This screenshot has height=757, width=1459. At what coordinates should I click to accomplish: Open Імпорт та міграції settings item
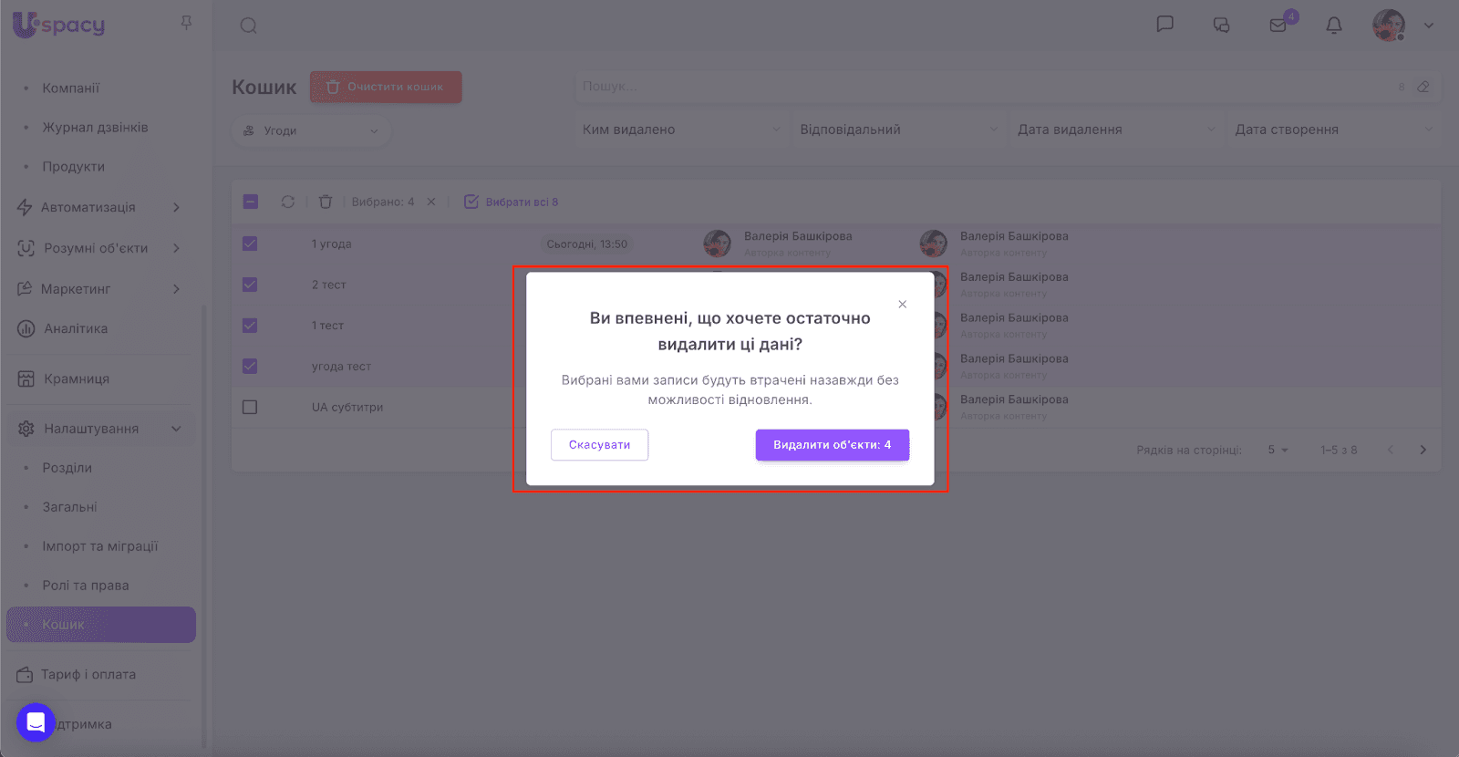[100, 546]
